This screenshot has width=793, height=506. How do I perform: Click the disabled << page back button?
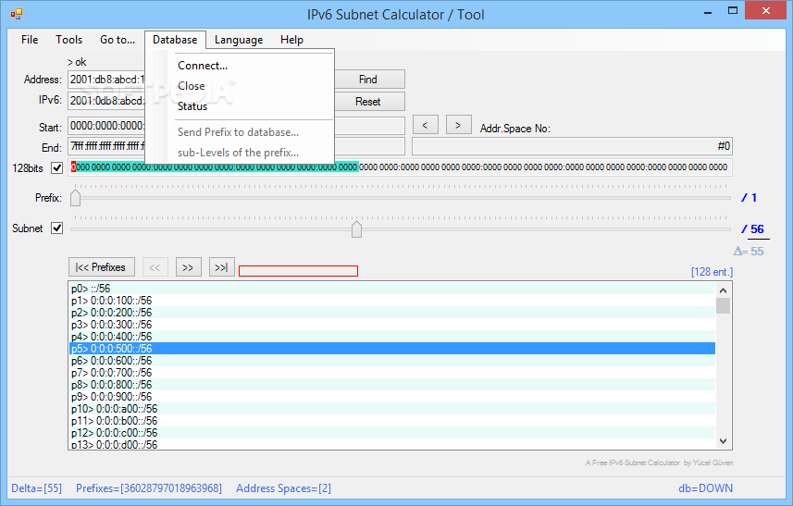point(155,267)
